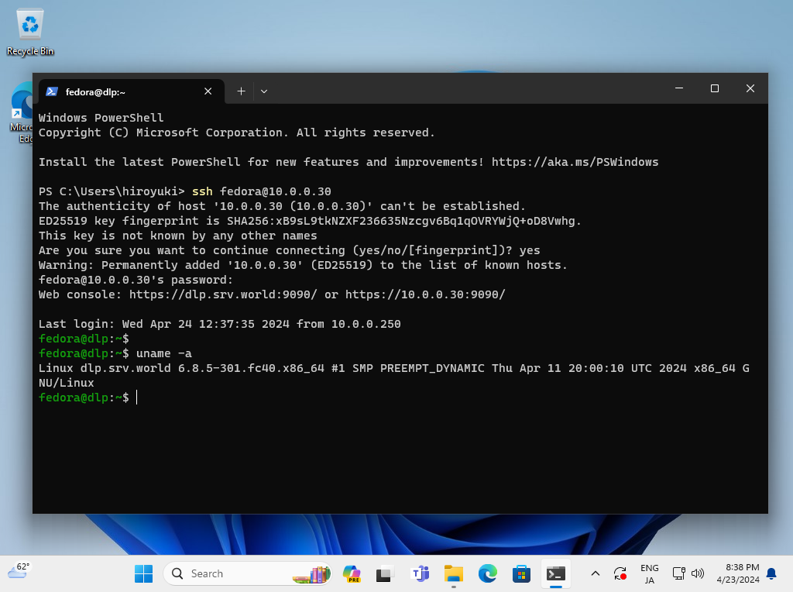
Task: Click the sync status tray icon
Action: point(620,573)
